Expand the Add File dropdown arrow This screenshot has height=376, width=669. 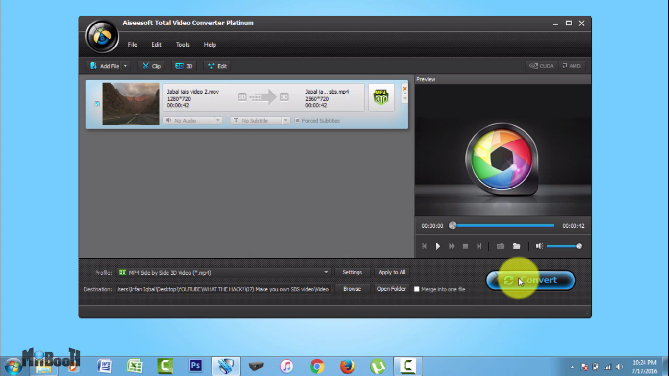(126, 66)
